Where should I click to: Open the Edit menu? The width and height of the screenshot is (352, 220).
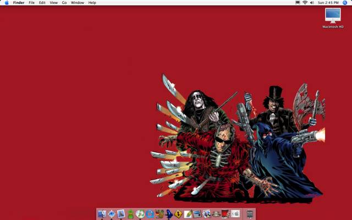42,3
